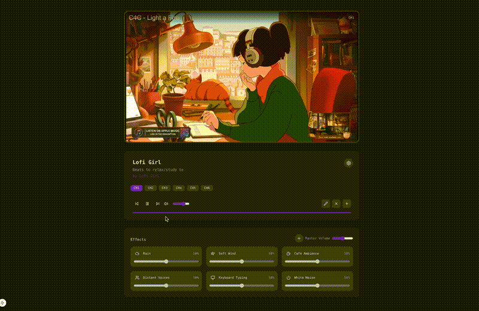Pause the Lofi Girl stream
The width and height of the screenshot is (479, 311).
click(147, 204)
